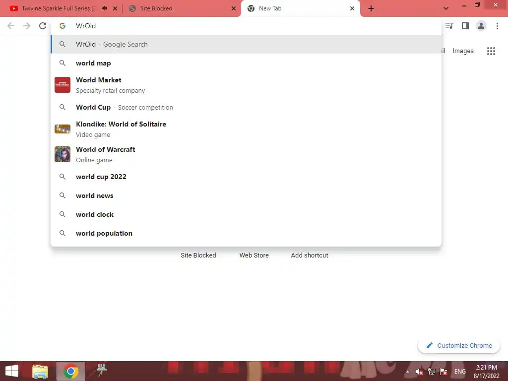The height and width of the screenshot is (381, 508).
Task: Select the World of Warcraft suggestion
Action: click(246, 154)
